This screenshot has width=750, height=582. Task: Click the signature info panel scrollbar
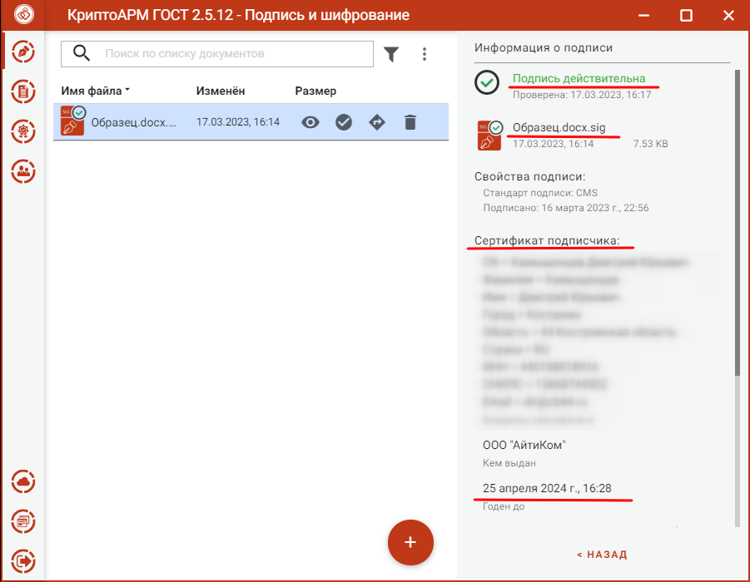[737, 222]
